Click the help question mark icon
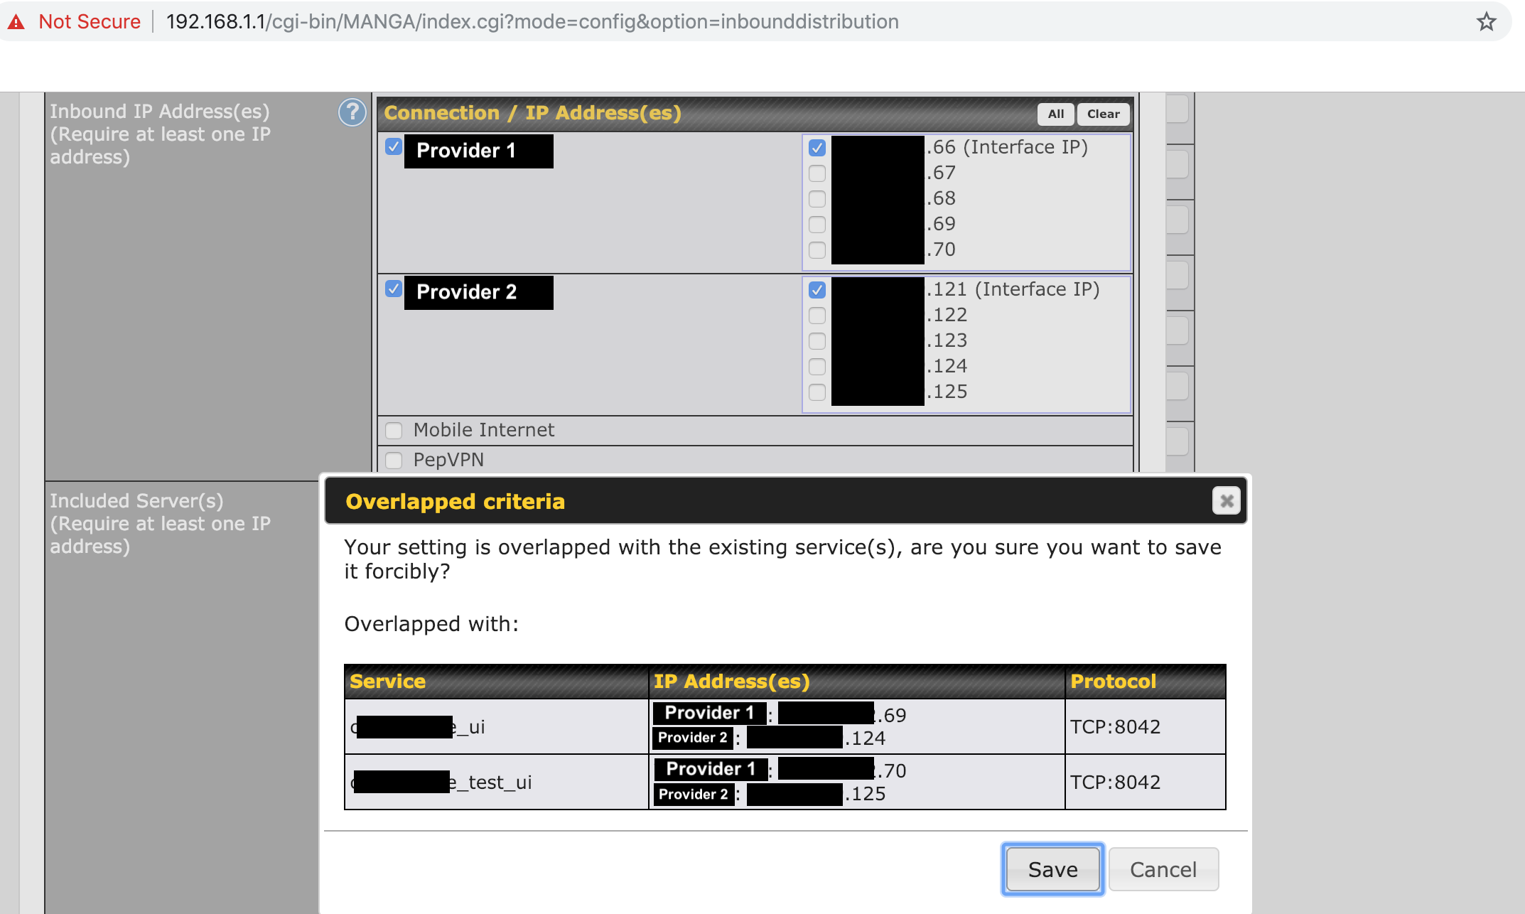 point(352,112)
